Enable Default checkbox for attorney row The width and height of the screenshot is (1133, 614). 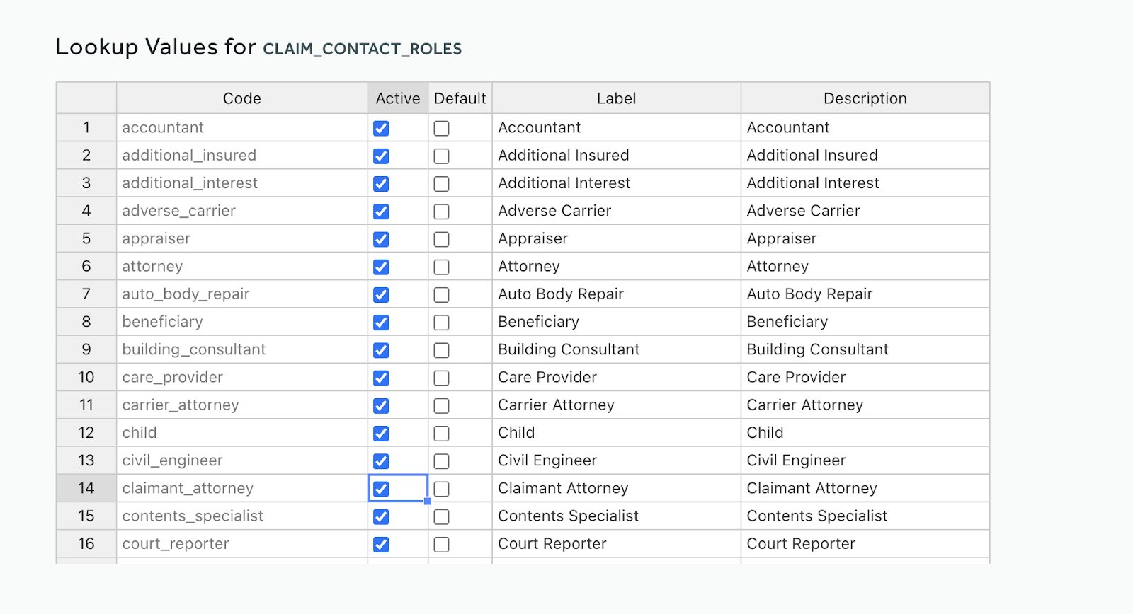tap(441, 267)
